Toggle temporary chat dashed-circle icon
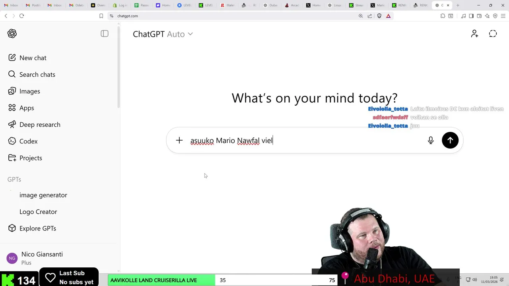The height and width of the screenshot is (286, 509). click(x=493, y=34)
